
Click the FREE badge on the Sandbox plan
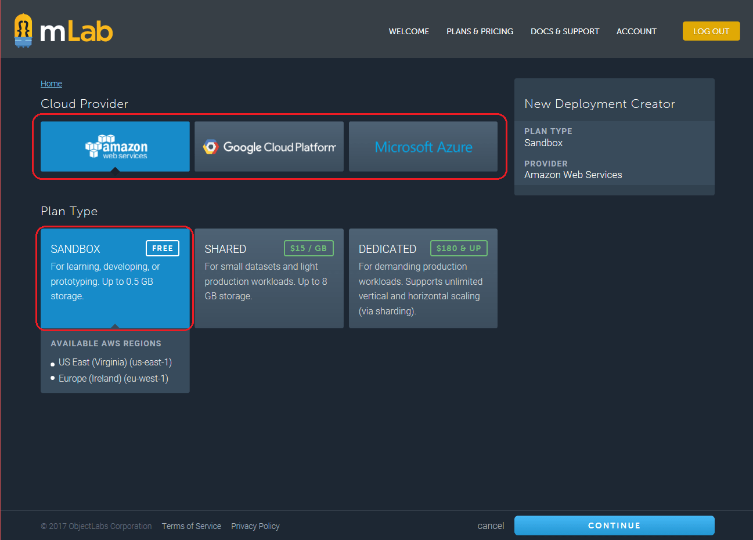click(x=163, y=248)
